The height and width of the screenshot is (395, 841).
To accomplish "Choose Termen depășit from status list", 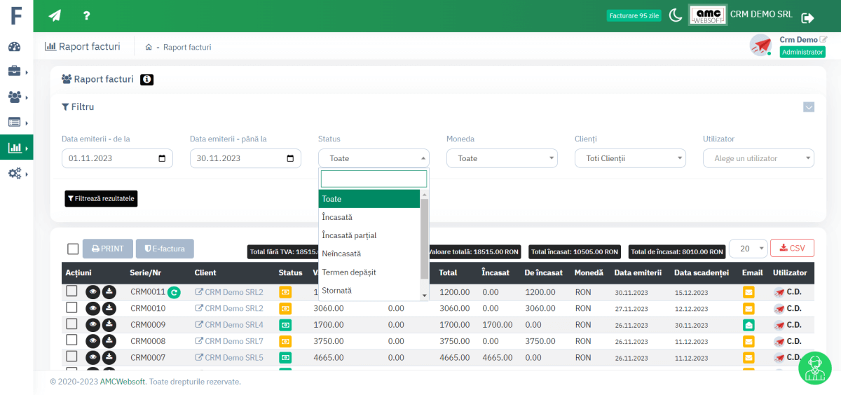I will 350,272.
